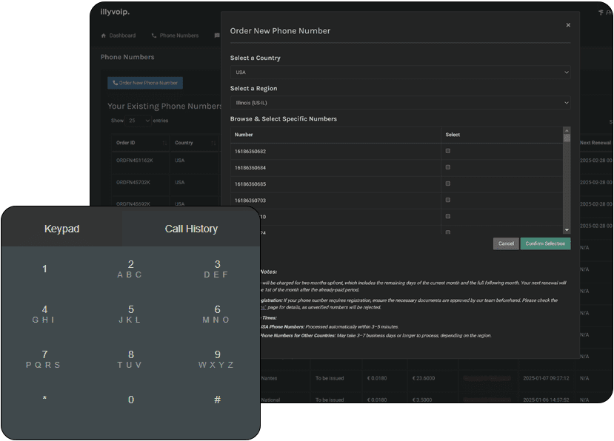Select checkbox for number 16186360682
This screenshot has height=441, width=614.
(448, 151)
